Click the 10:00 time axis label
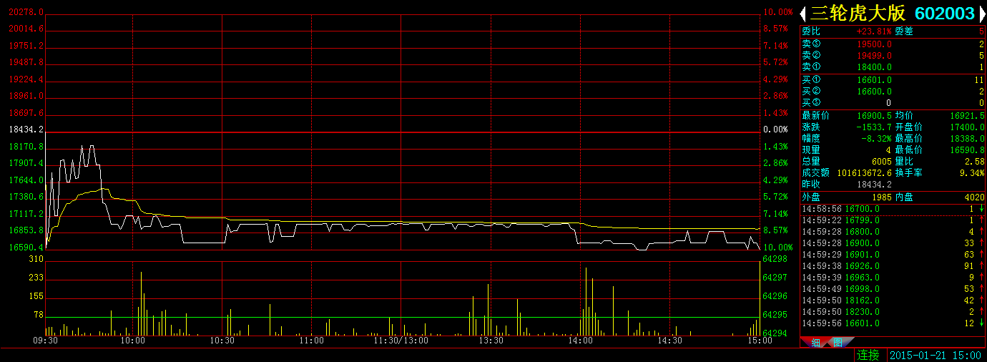 coord(133,341)
